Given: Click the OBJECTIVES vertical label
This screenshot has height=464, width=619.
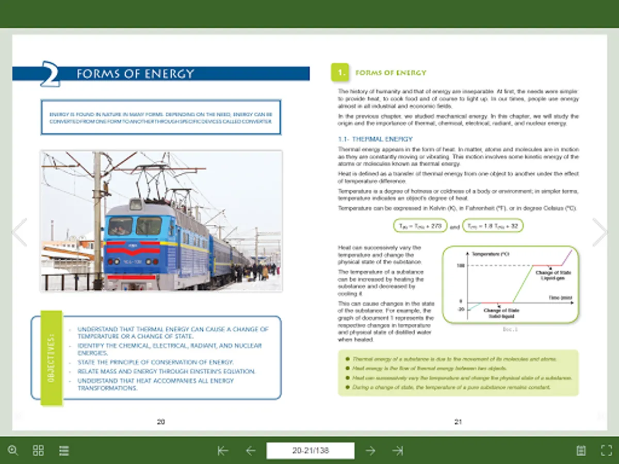Looking at the screenshot, I should (52, 358).
